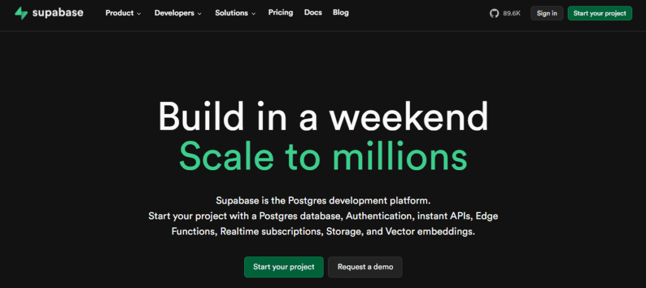Expand the chevron arrow beside Developers
Screen dimensions: 646x288
click(x=199, y=13)
